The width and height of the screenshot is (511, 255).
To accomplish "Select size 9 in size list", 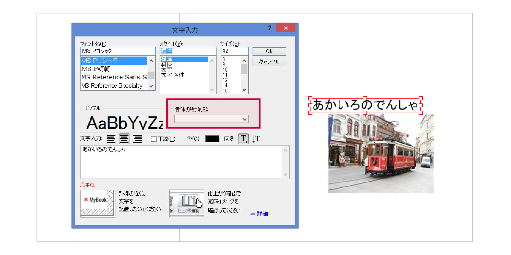I will coord(231,64).
